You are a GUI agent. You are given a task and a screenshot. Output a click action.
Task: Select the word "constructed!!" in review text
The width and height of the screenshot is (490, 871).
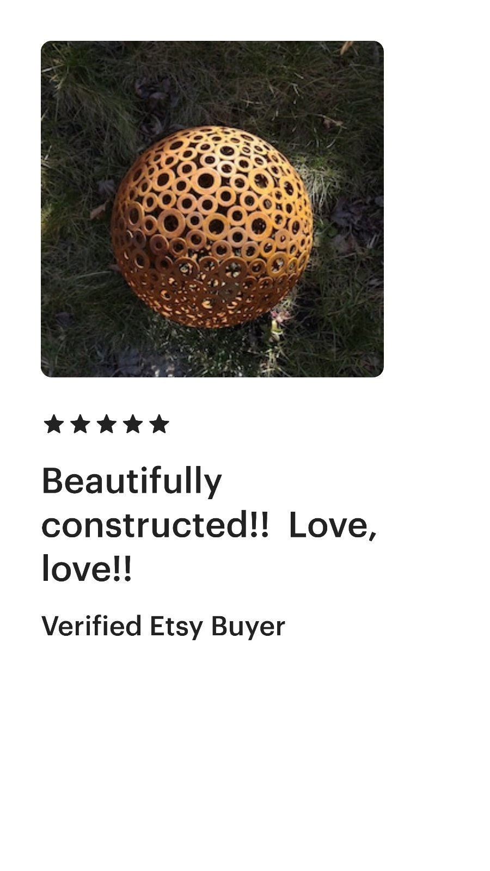click(155, 525)
